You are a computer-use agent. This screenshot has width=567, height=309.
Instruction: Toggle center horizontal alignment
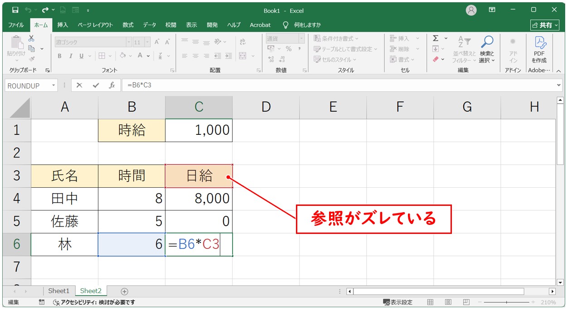click(x=195, y=56)
